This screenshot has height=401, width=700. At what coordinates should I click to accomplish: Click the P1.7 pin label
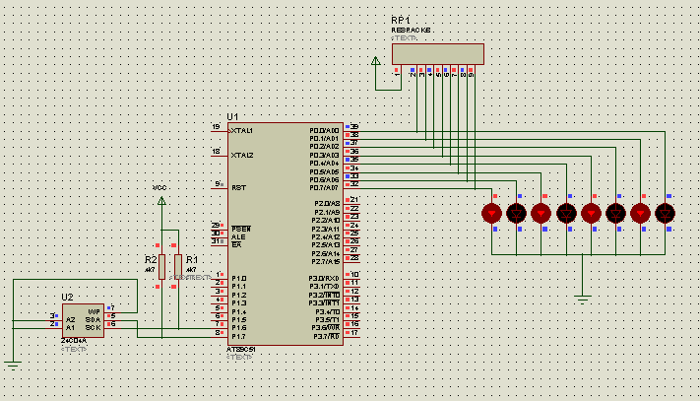coord(239,336)
